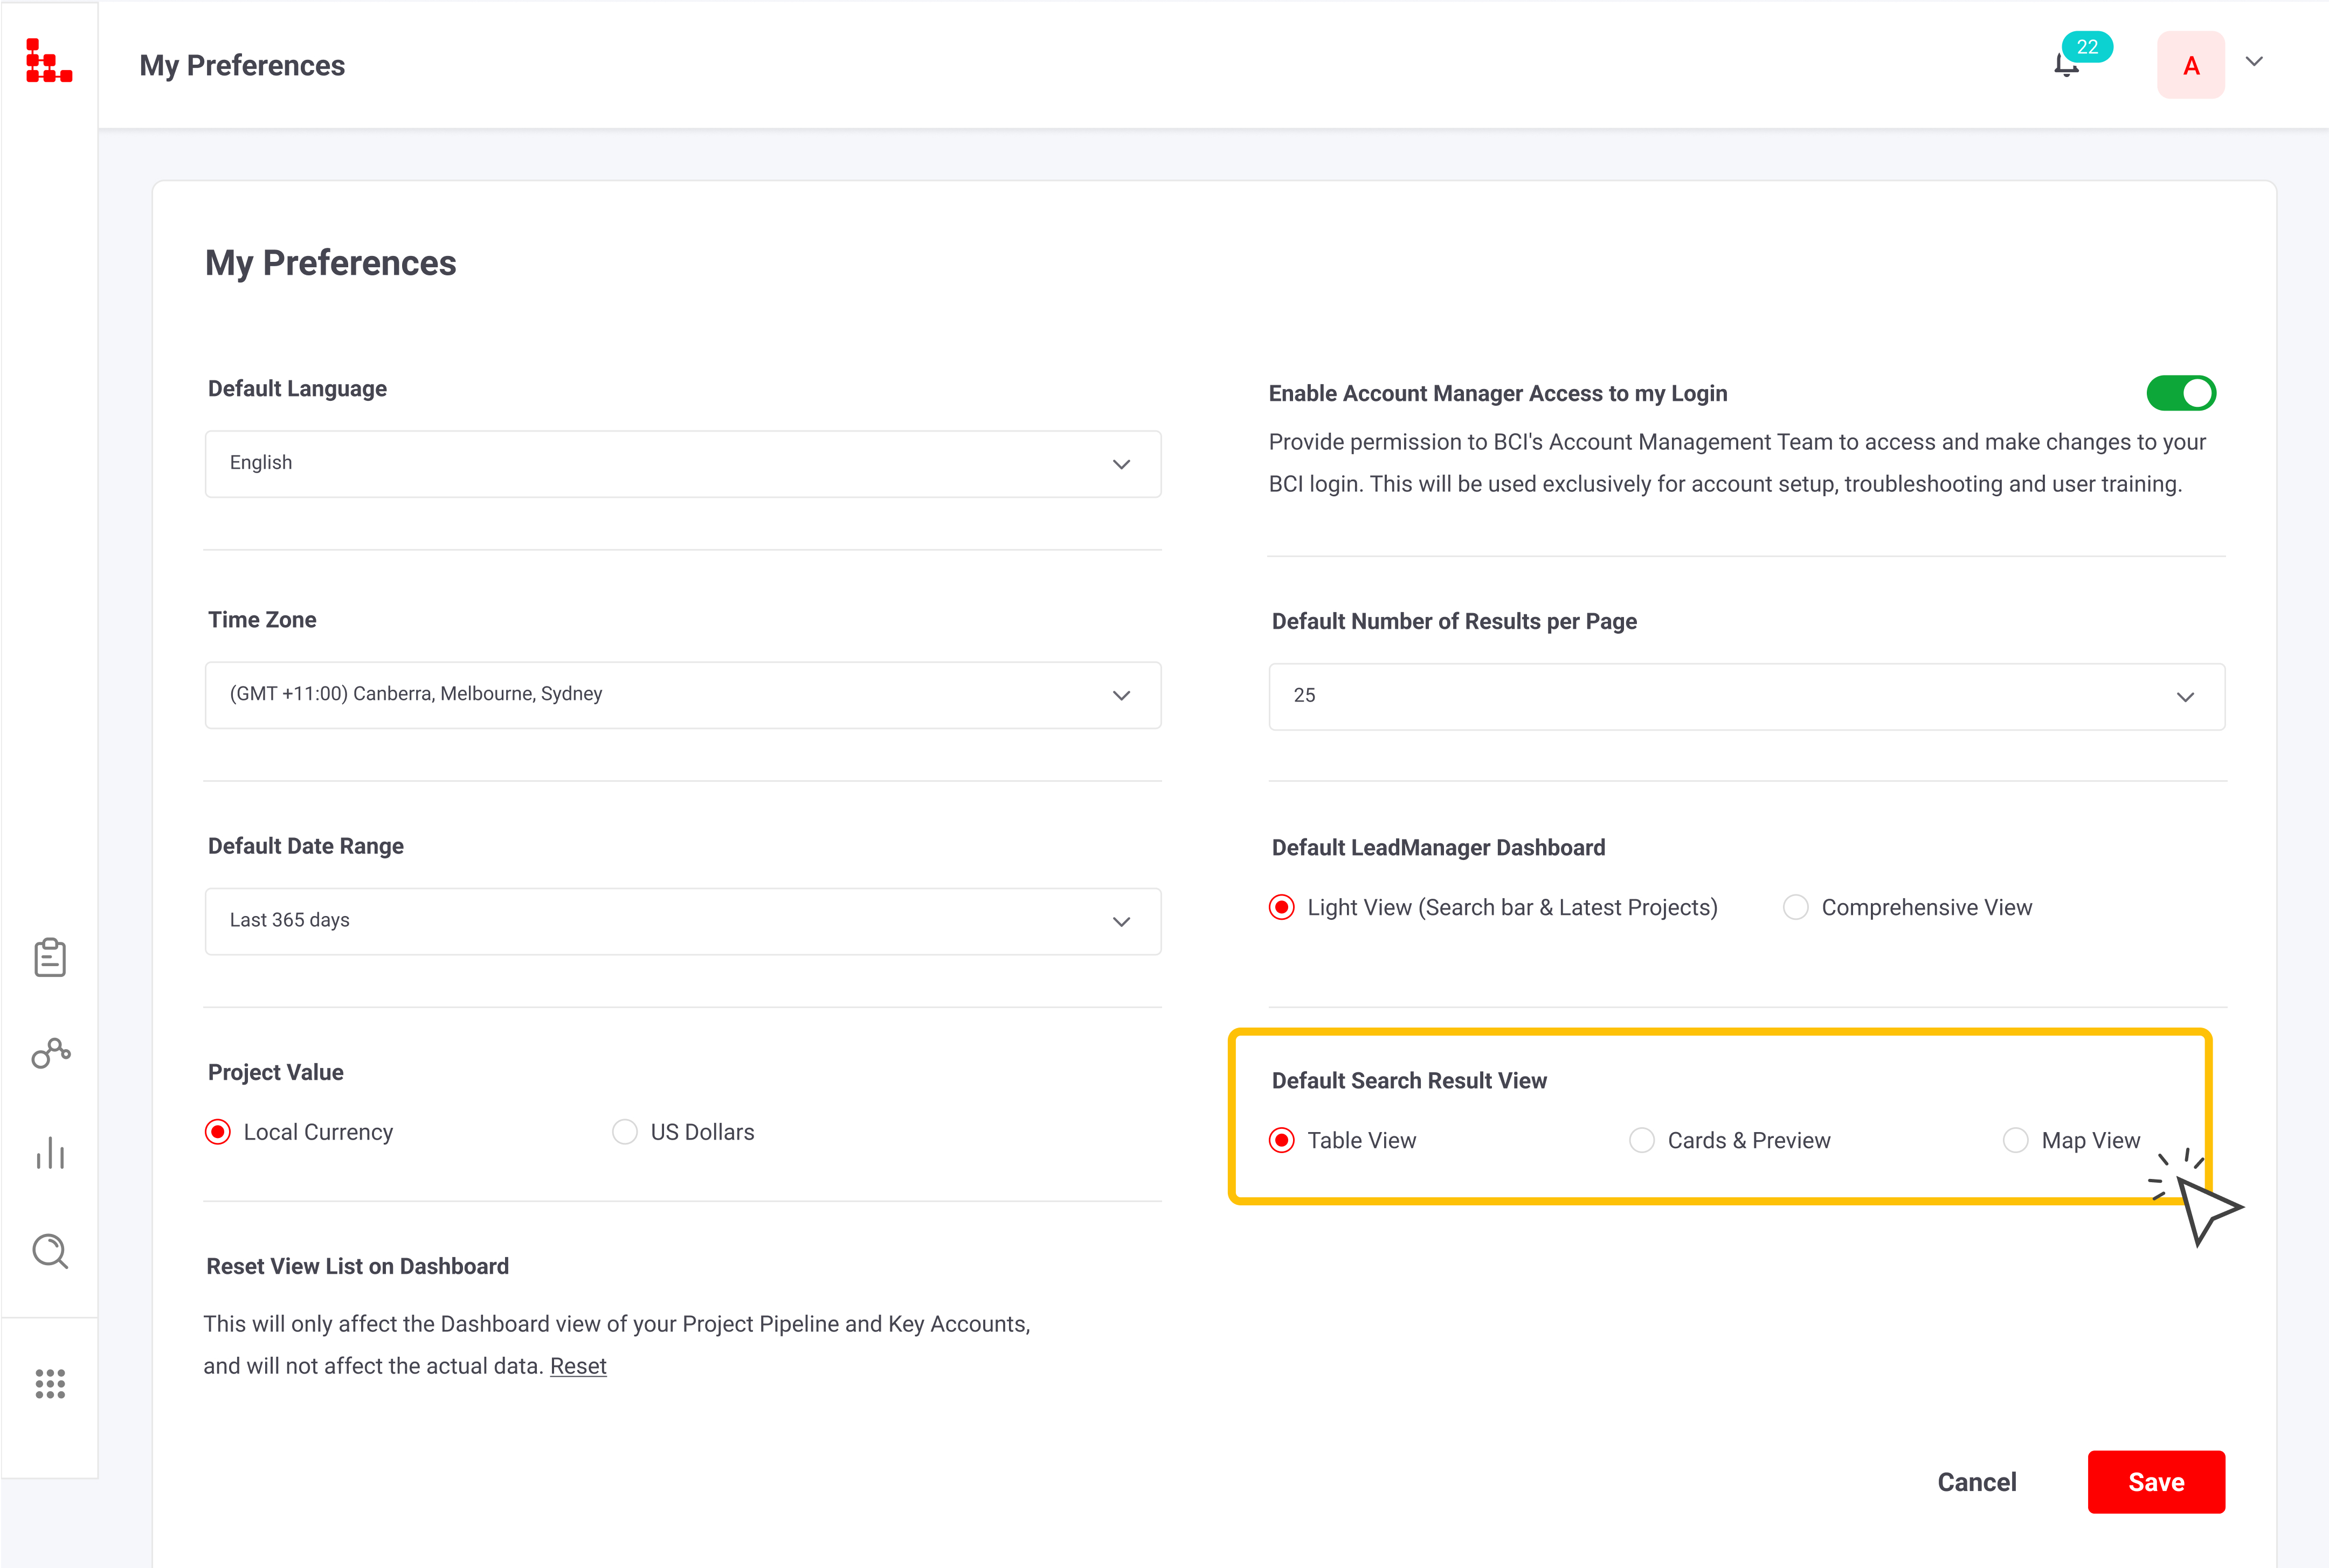Click the Reset link for dashboard view

(578, 1366)
